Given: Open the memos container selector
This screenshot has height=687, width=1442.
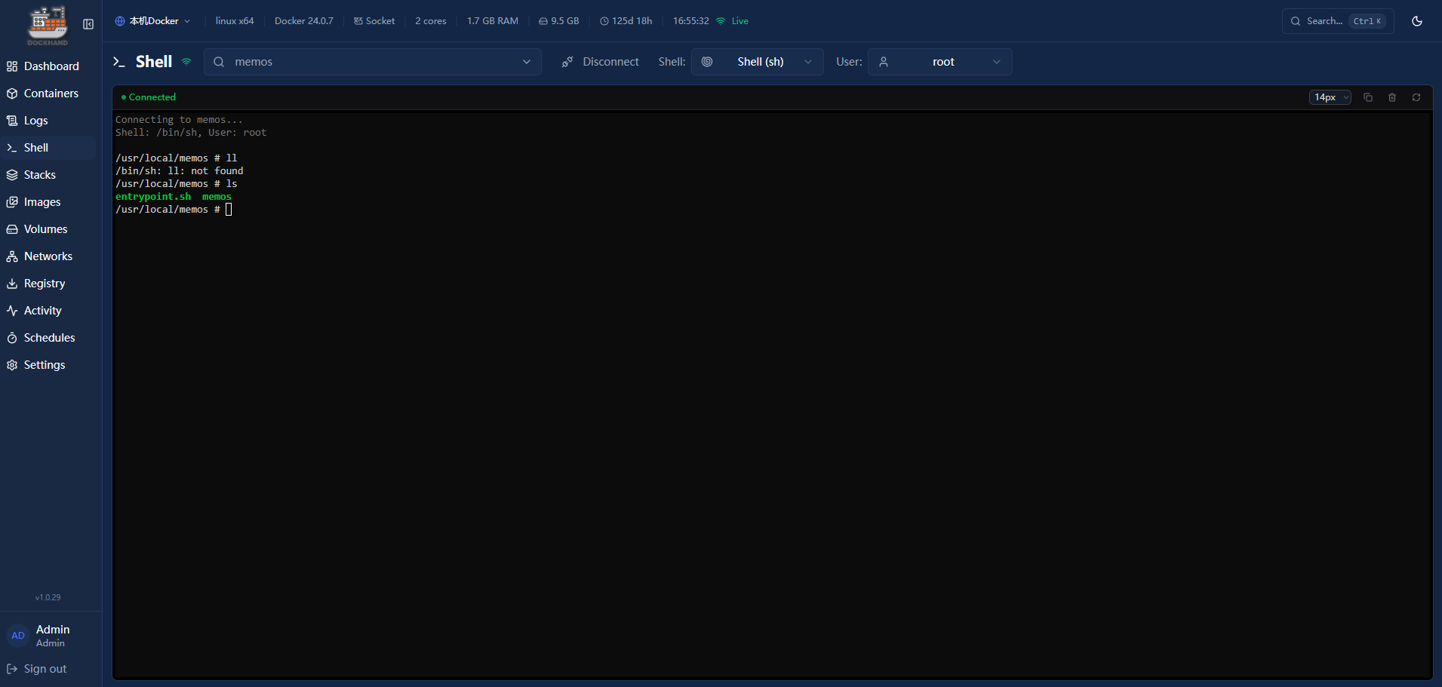Looking at the screenshot, I should point(373,62).
